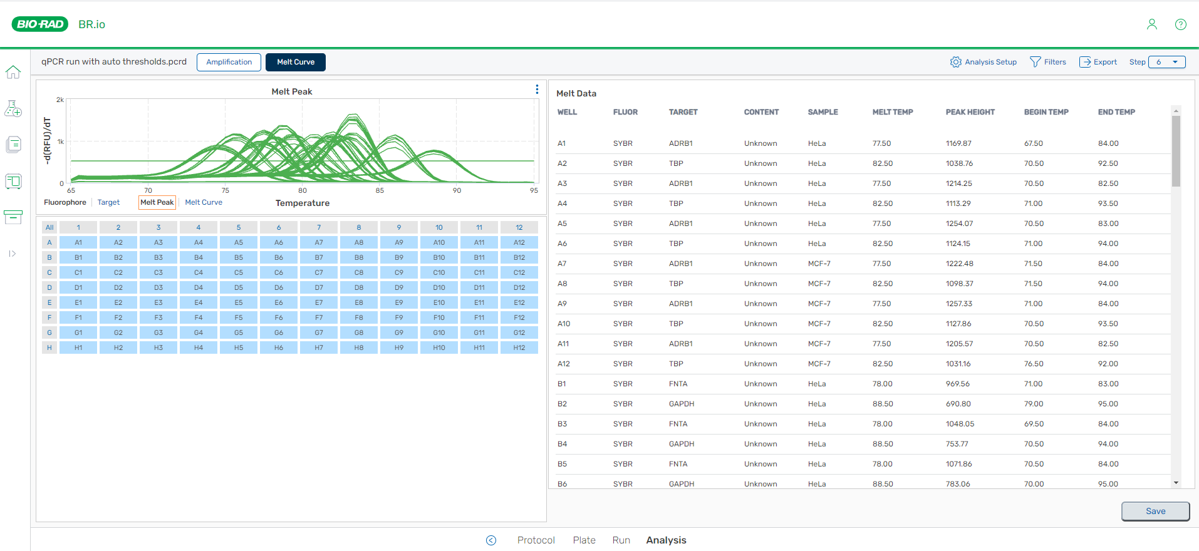Click the Analysis Setup gear icon
Screen dimensions: 1199x551
pos(955,62)
